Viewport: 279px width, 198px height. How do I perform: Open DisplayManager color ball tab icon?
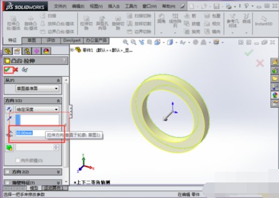tap(46, 51)
